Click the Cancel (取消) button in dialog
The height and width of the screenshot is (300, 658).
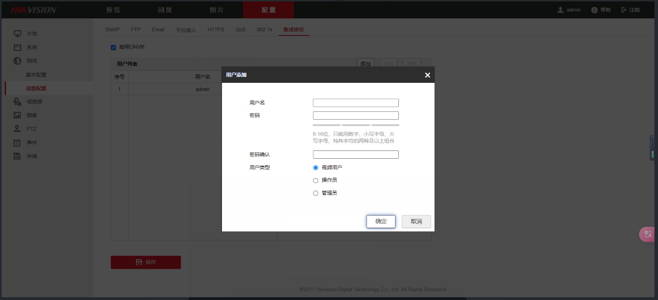tap(416, 221)
